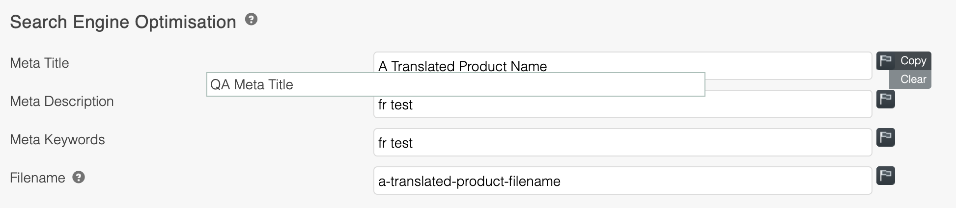Choose Copy from the Meta Title flag menu
Image resolution: width=956 pixels, height=208 pixels.
click(913, 61)
